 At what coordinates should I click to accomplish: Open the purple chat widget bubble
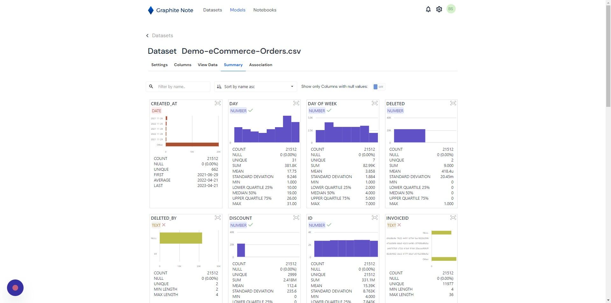tap(15, 288)
